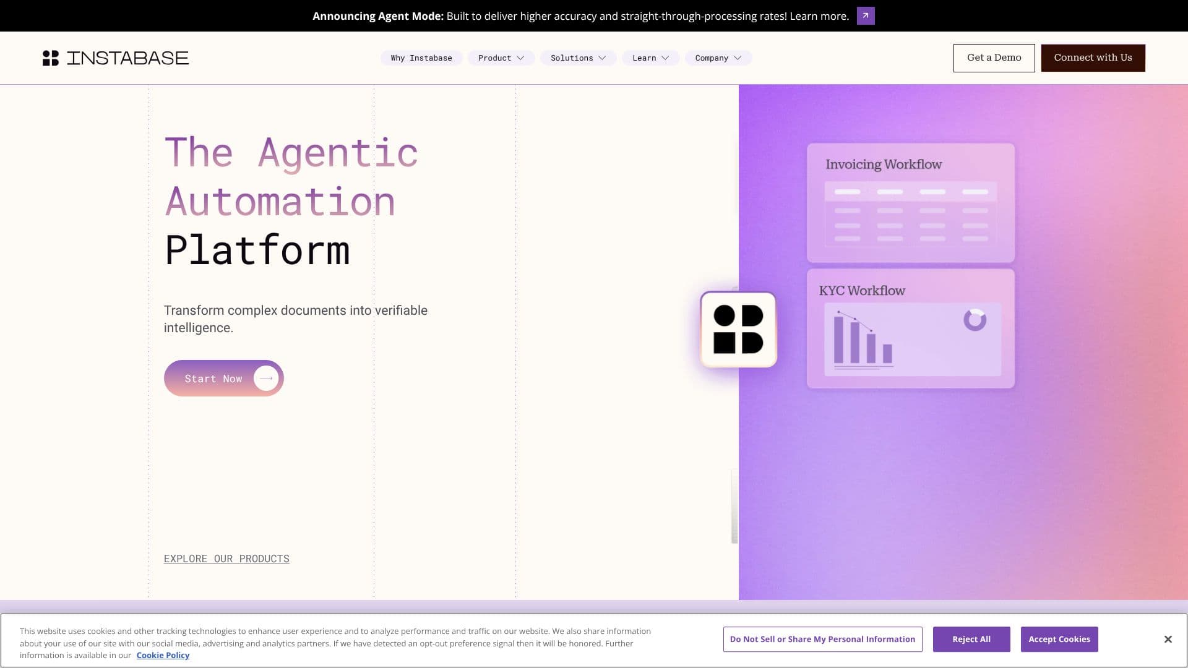Viewport: 1188px width, 668px height.
Task: Open the Cookie Policy link
Action: 163,656
